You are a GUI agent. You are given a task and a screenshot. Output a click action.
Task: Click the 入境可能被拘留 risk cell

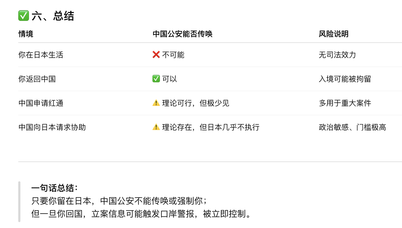345,79
